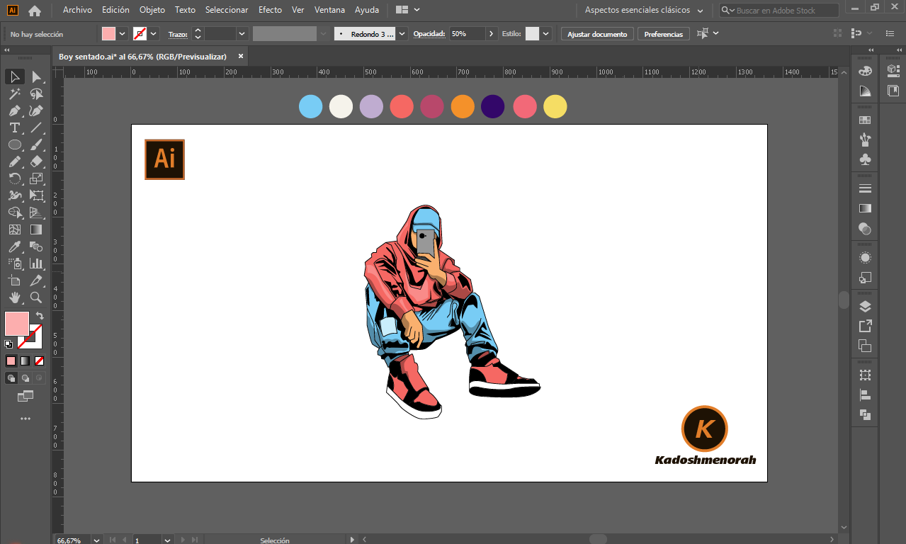
Task: Activate the Rotate tool
Action: (15, 178)
